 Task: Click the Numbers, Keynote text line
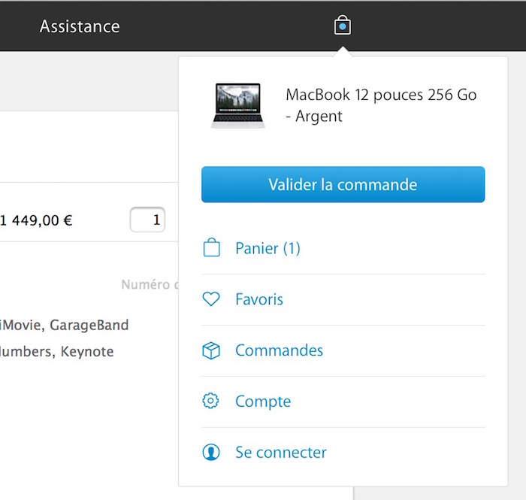point(56,352)
